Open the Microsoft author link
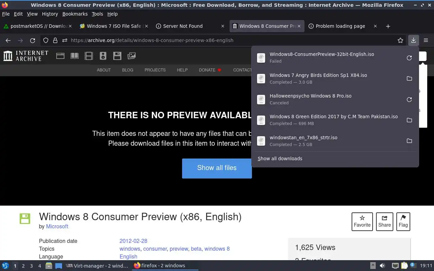434x271 pixels. [57, 227]
